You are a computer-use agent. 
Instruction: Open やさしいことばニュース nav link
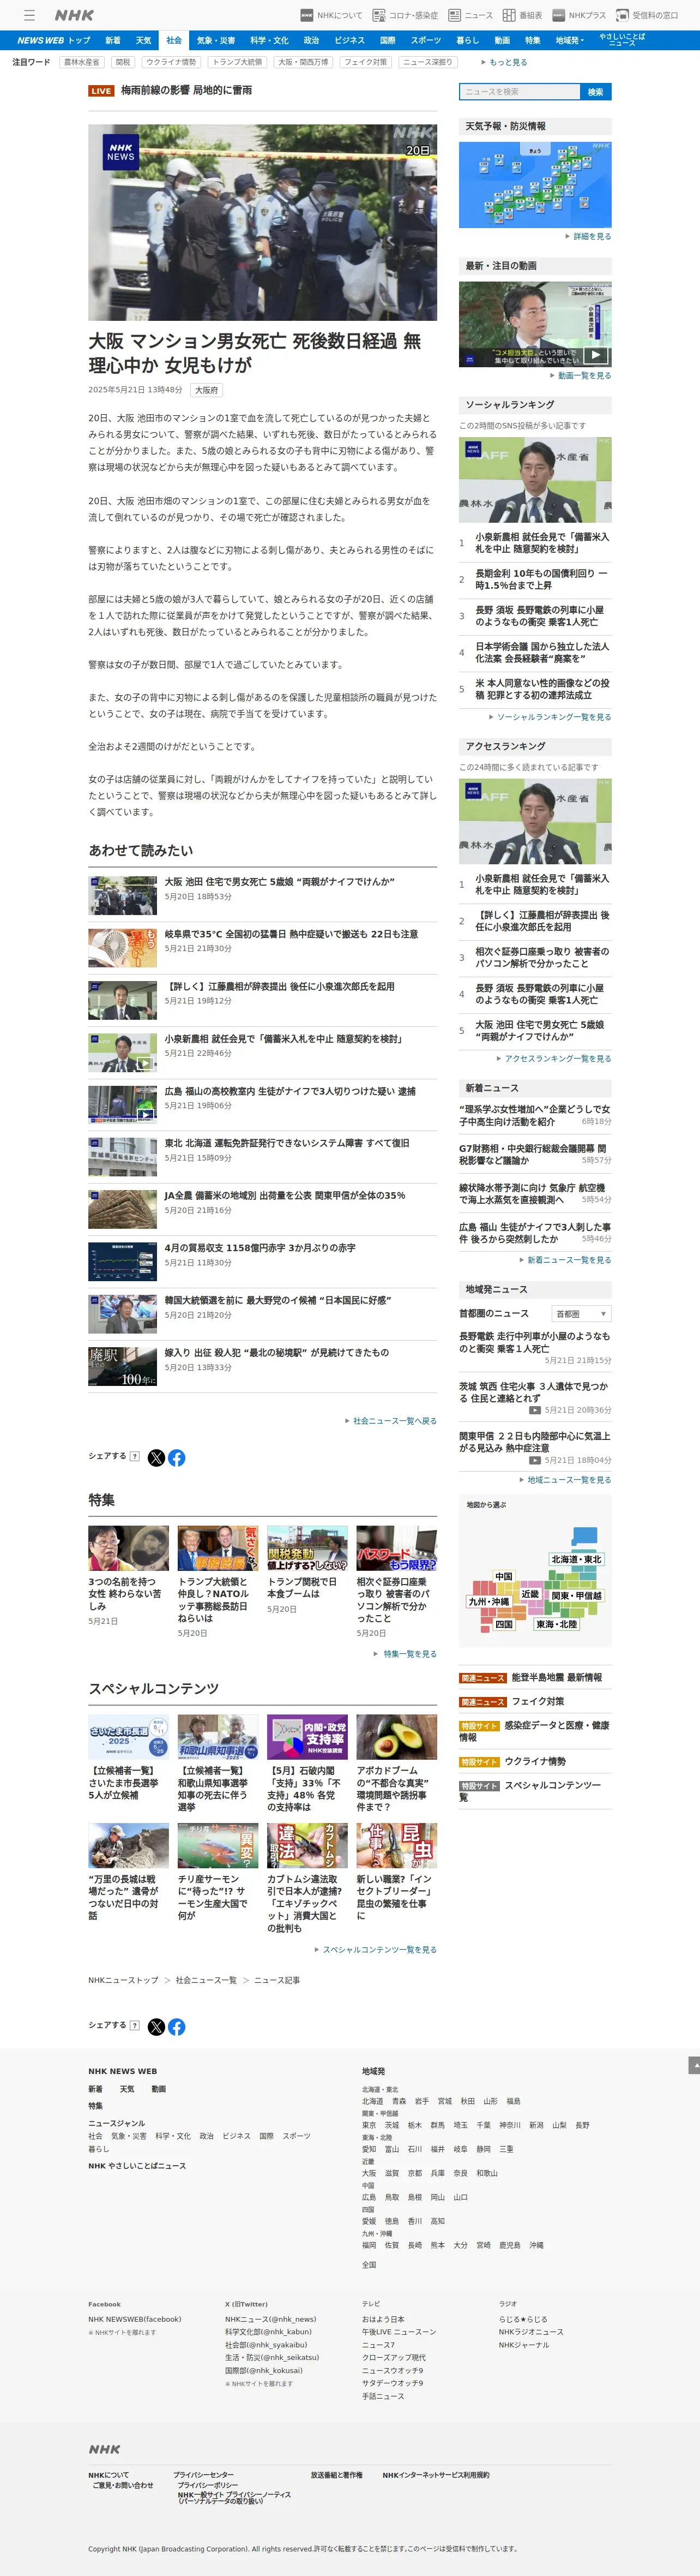click(x=622, y=40)
